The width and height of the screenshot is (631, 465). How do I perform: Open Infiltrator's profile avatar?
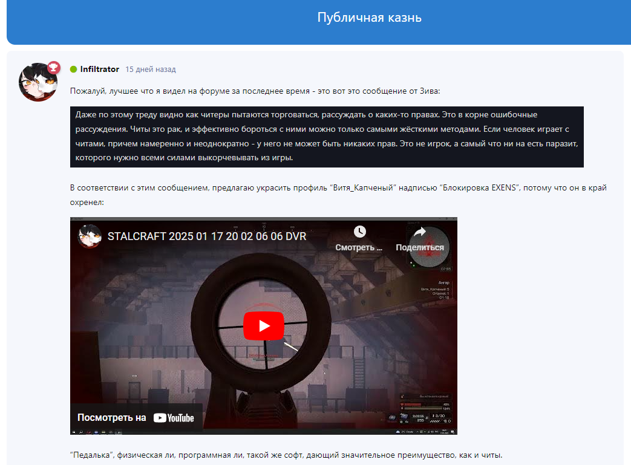pos(38,82)
